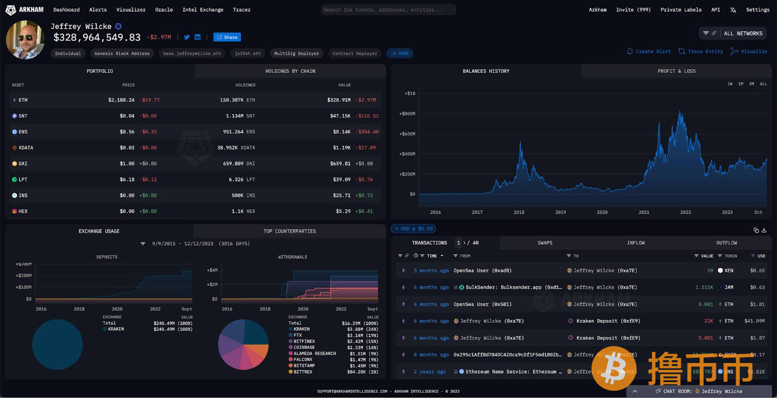Click the network filter icon beside All Networks
The width and height of the screenshot is (777, 398).
click(x=706, y=33)
